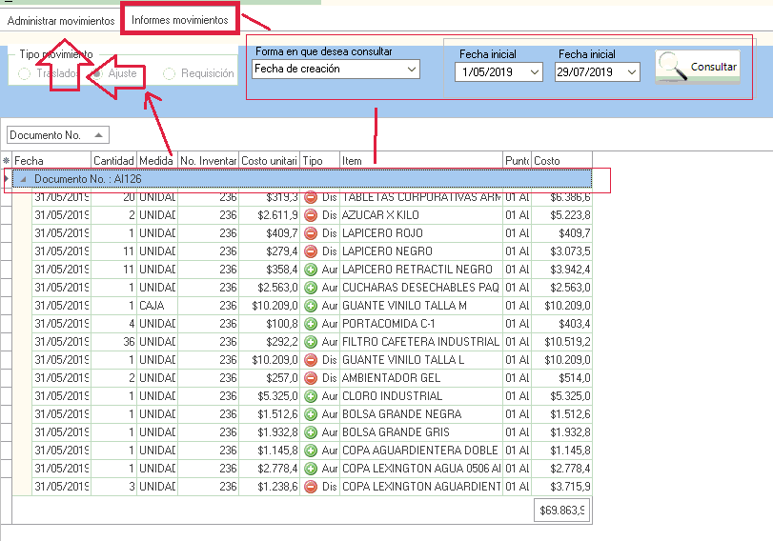
Task: Open the Informes movimientos tab
Action: tap(180, 20)
